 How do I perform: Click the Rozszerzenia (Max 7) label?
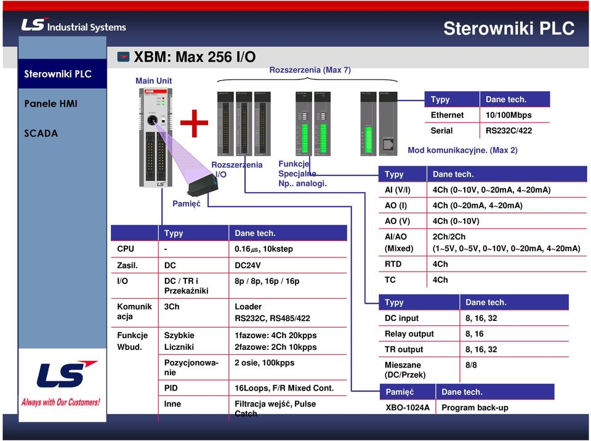pos(310,70)
